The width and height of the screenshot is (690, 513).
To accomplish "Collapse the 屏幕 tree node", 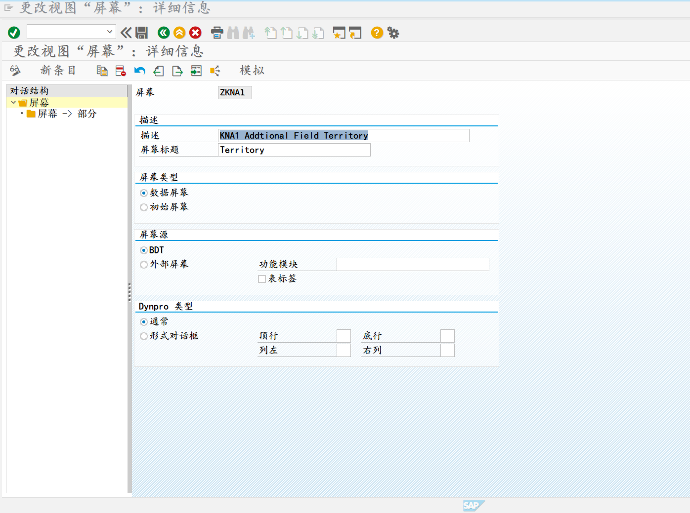I will pos(13,103).
